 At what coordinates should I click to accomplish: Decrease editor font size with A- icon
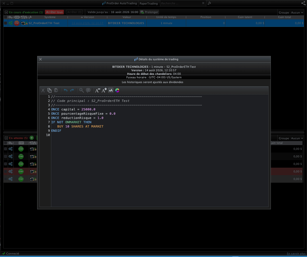tap(97, 90)
